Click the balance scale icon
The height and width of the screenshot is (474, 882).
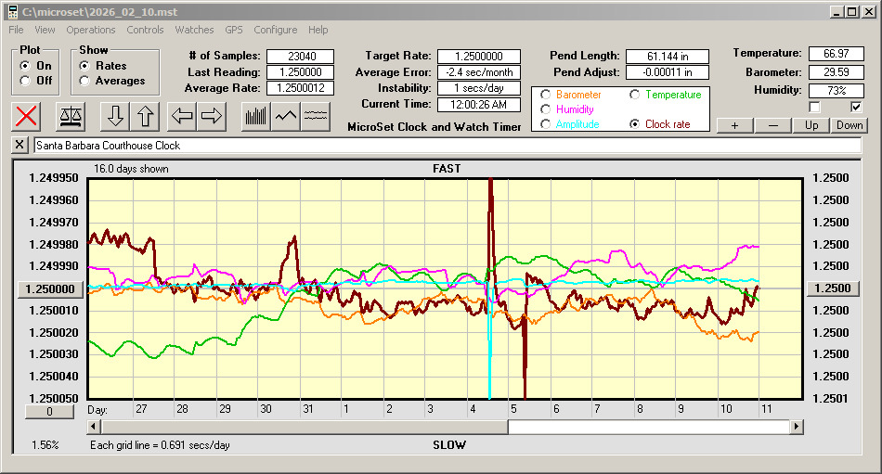70,116
